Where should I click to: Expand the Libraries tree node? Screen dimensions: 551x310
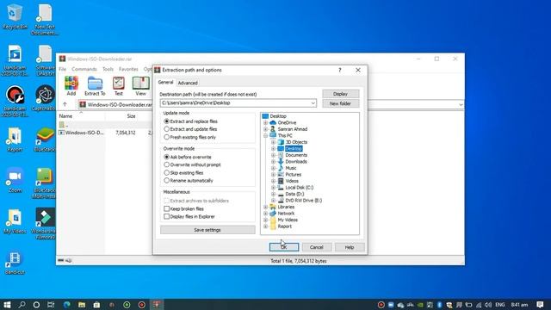[x=266, y=207]
